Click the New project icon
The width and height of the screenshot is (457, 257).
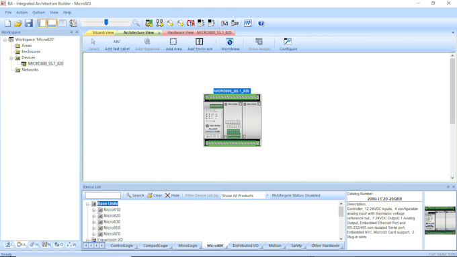8,23
